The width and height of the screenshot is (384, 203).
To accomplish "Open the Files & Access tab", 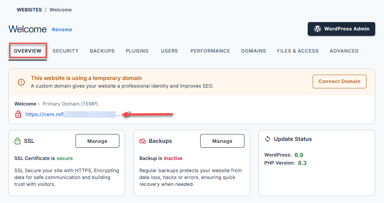I will pos(298,51).
